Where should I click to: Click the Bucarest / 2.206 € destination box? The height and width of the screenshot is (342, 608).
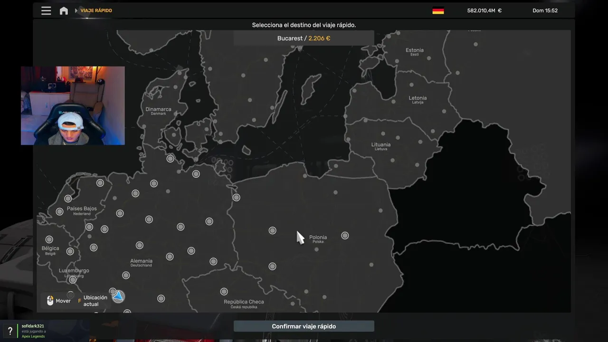304,38
